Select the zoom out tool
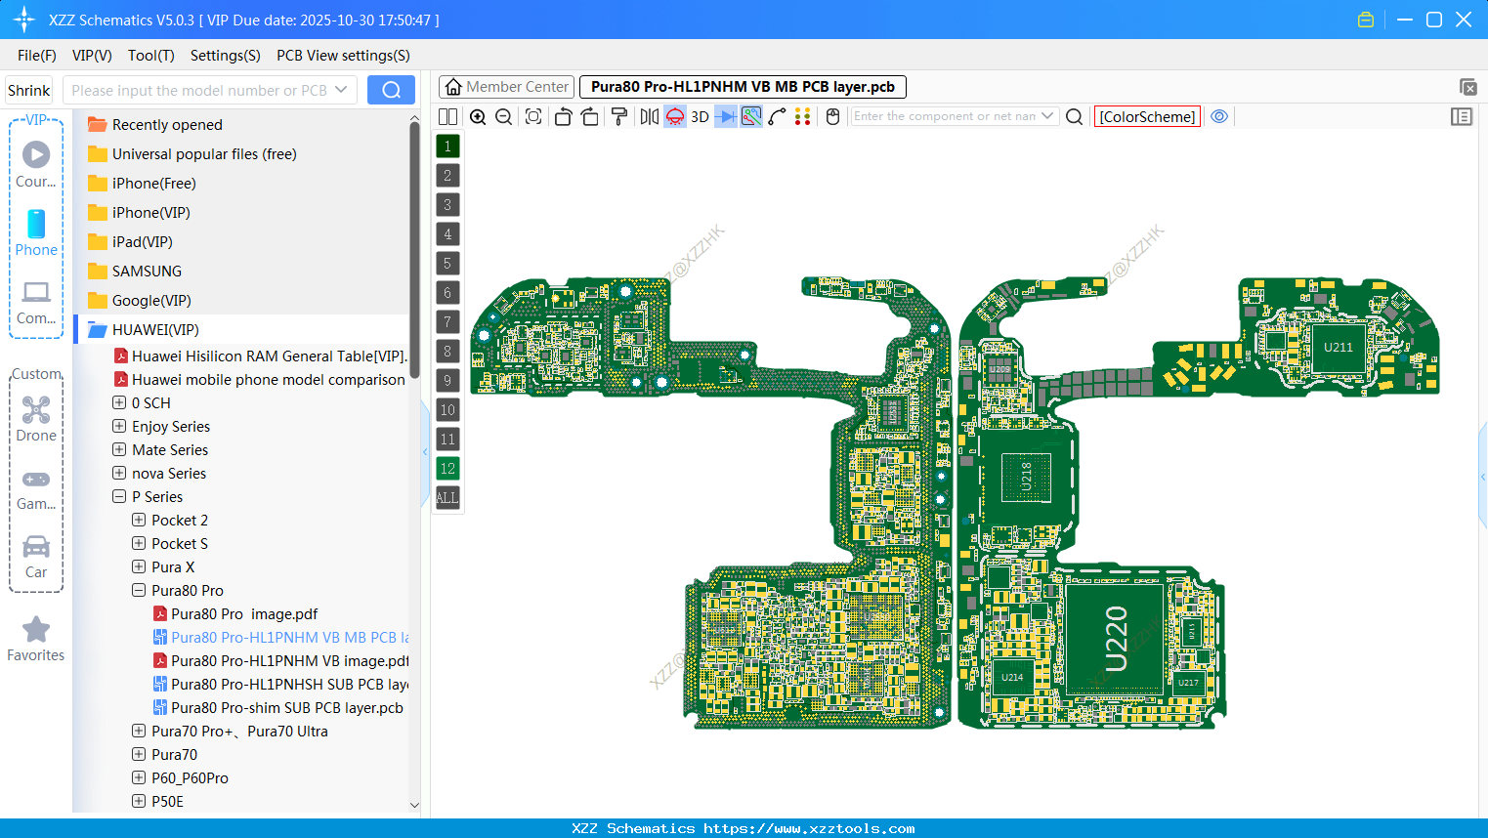Screen dimensions: 1488x838 (x=503, y=116)
